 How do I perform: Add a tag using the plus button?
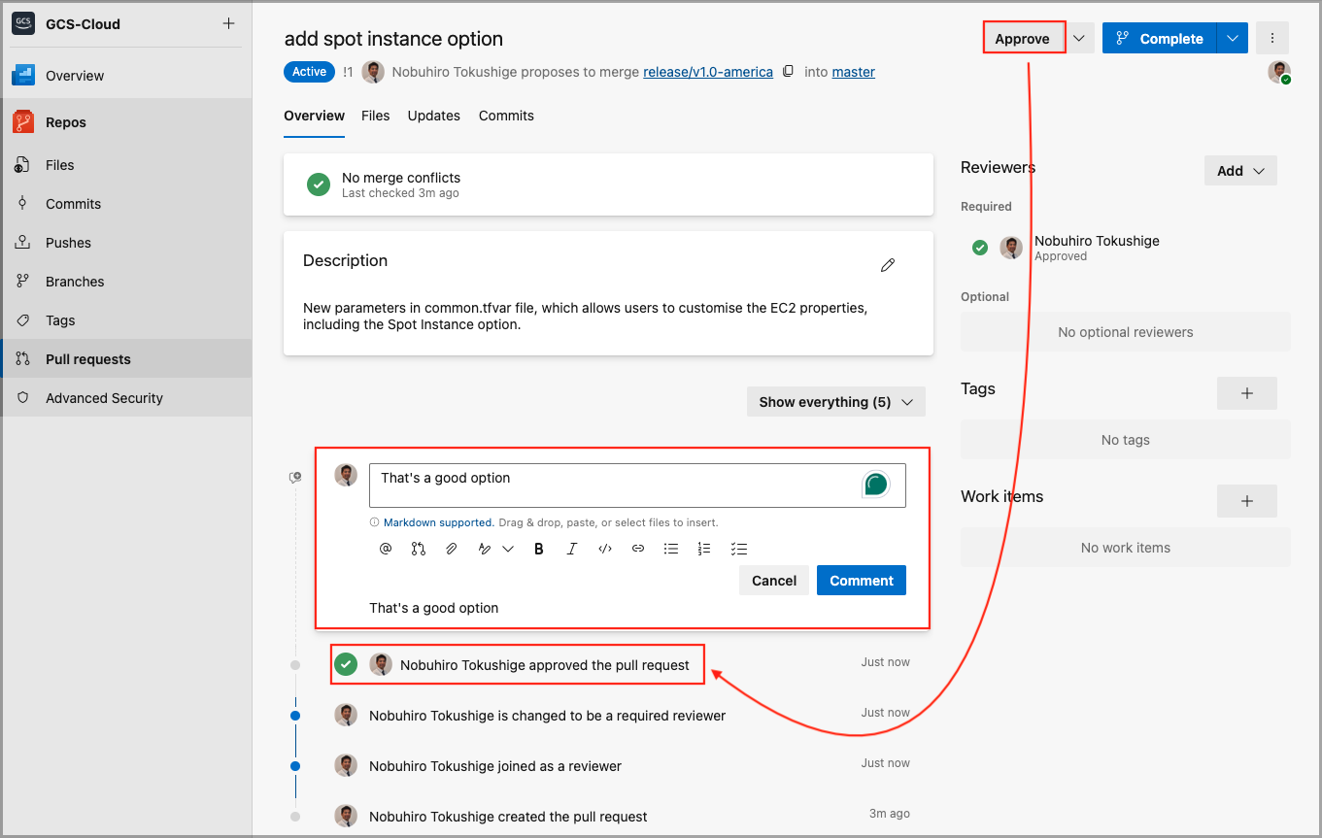coord(1246,393)
